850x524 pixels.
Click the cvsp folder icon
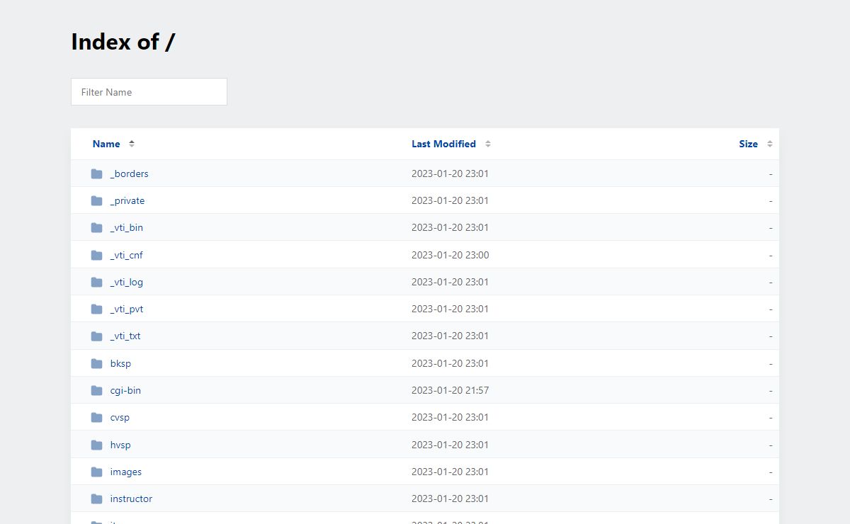[x=97, y=418]
